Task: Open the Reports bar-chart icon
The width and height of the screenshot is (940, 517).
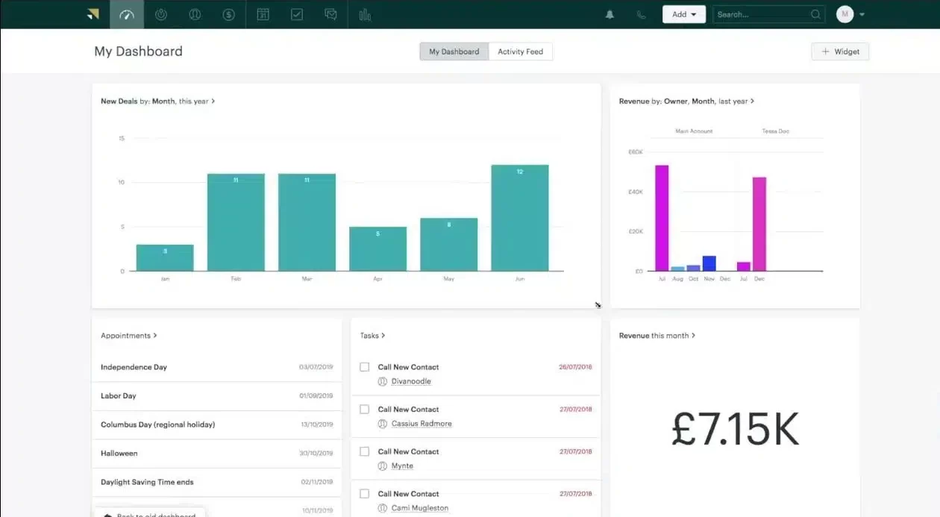Action: (365, 13)
